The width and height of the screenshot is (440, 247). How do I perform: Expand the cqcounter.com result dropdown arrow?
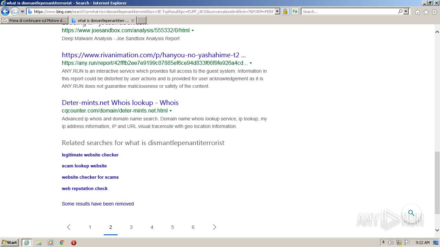170,111
